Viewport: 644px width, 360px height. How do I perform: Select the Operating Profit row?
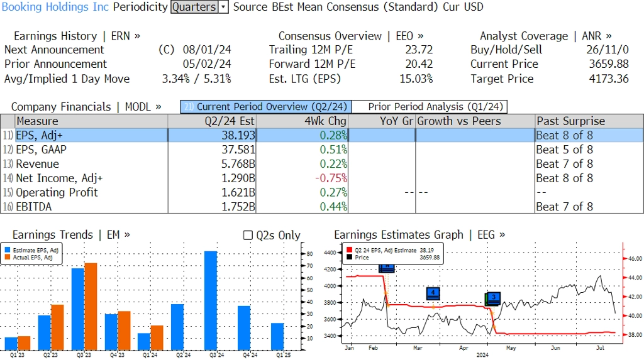pyautogui.click(x=322, y=192)
